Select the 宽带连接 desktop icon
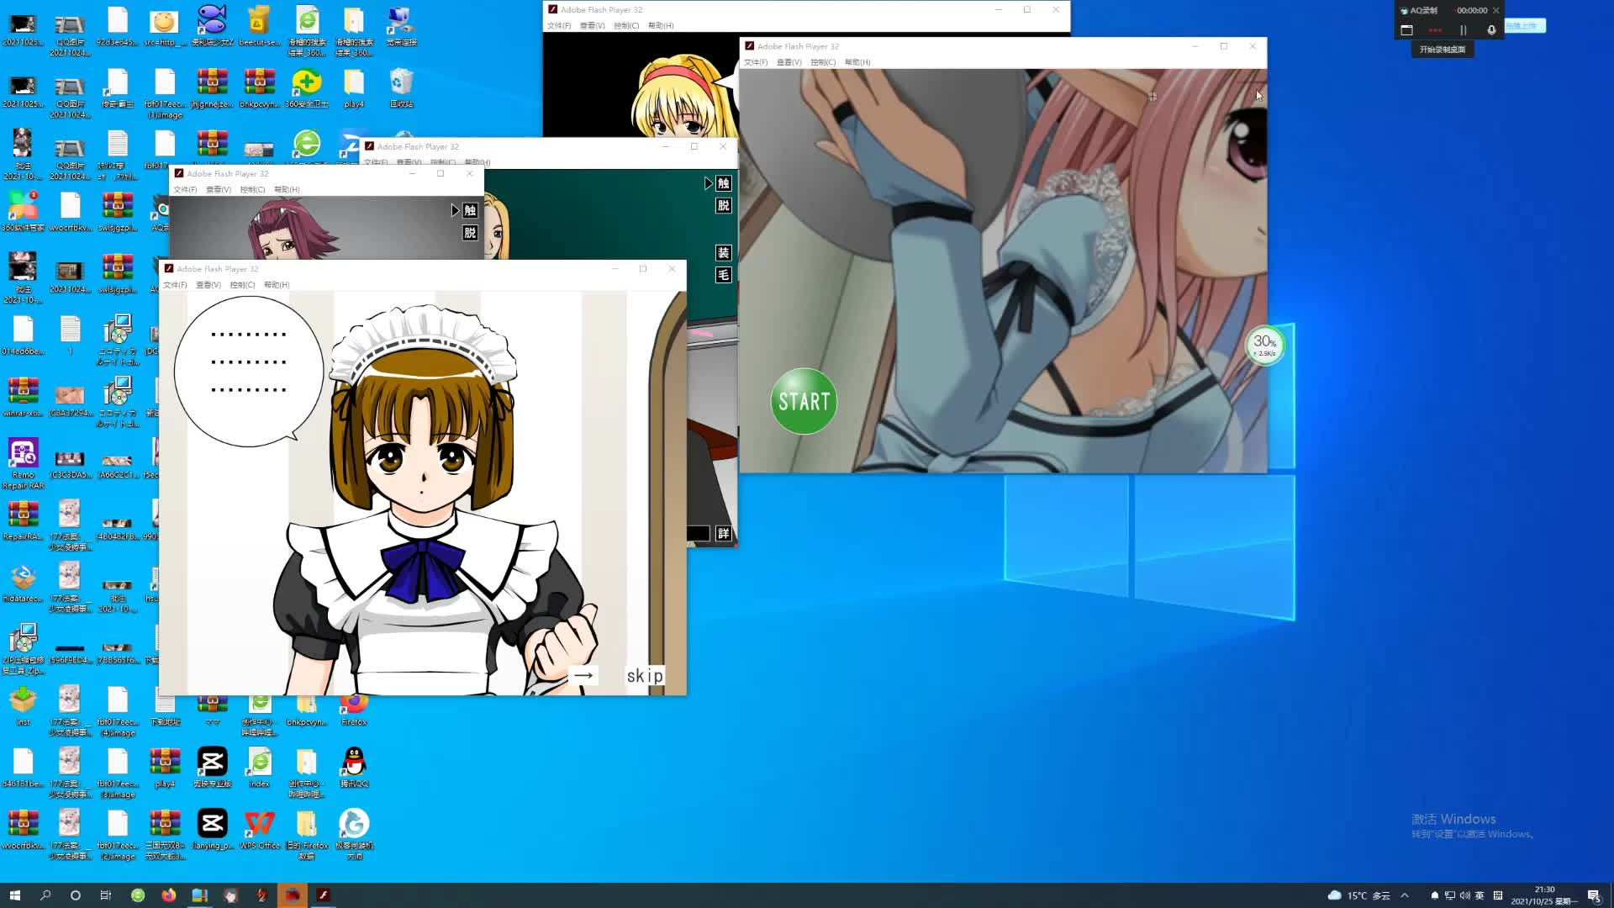Screen dimensions: 1614x908 click(x=401, y=26)
